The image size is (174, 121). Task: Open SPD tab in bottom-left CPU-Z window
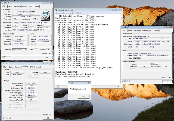pyautogui.click(x=32, y=67)
